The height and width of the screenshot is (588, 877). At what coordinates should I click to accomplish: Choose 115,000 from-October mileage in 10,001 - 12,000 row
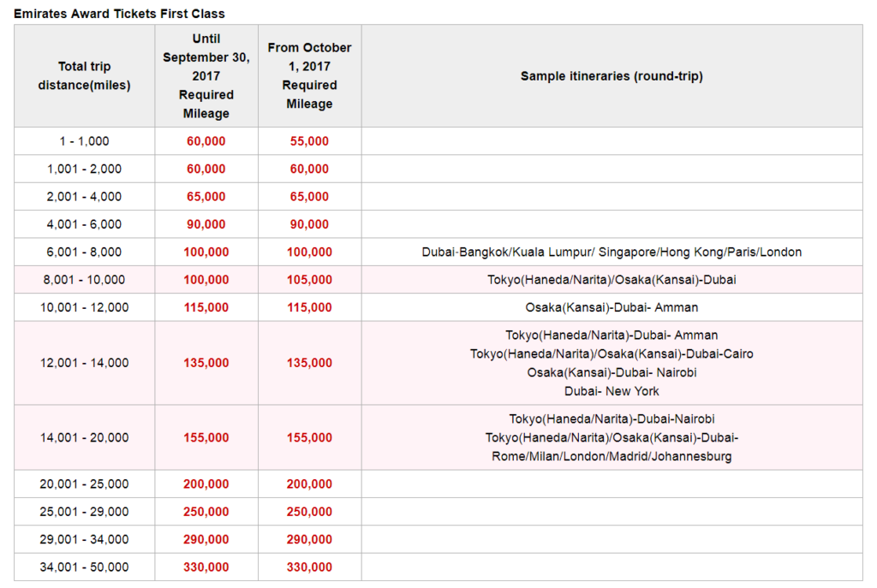[x=309, y=307]
